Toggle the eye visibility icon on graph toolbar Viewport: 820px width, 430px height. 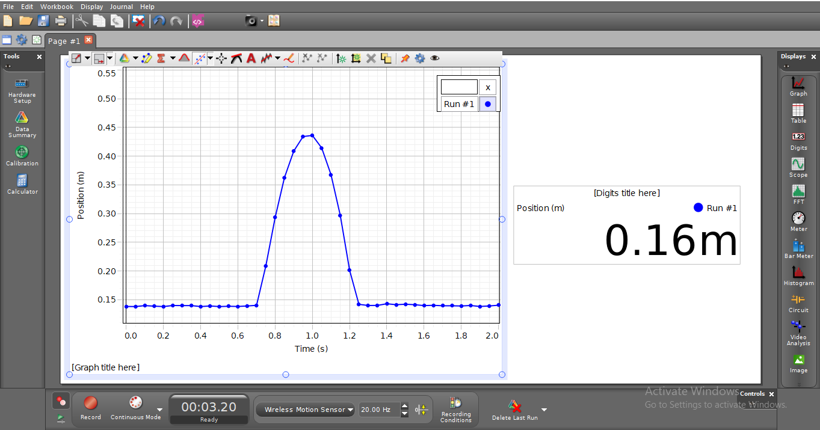pos(435,58)
